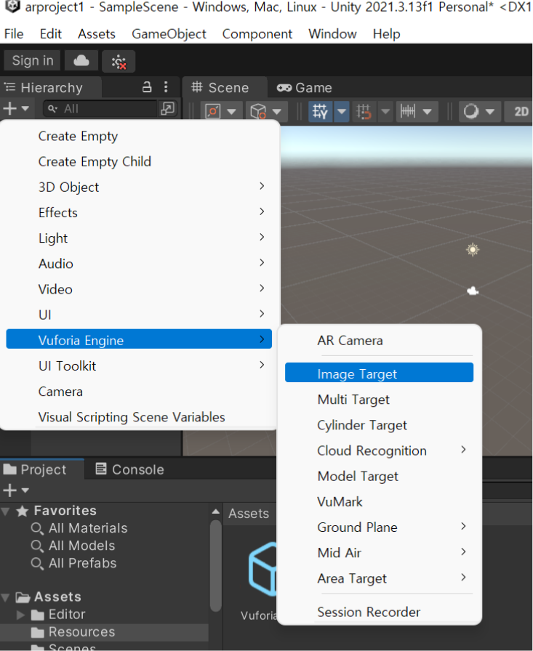
Task: Select VuMark
Action: tap(379, 501)
